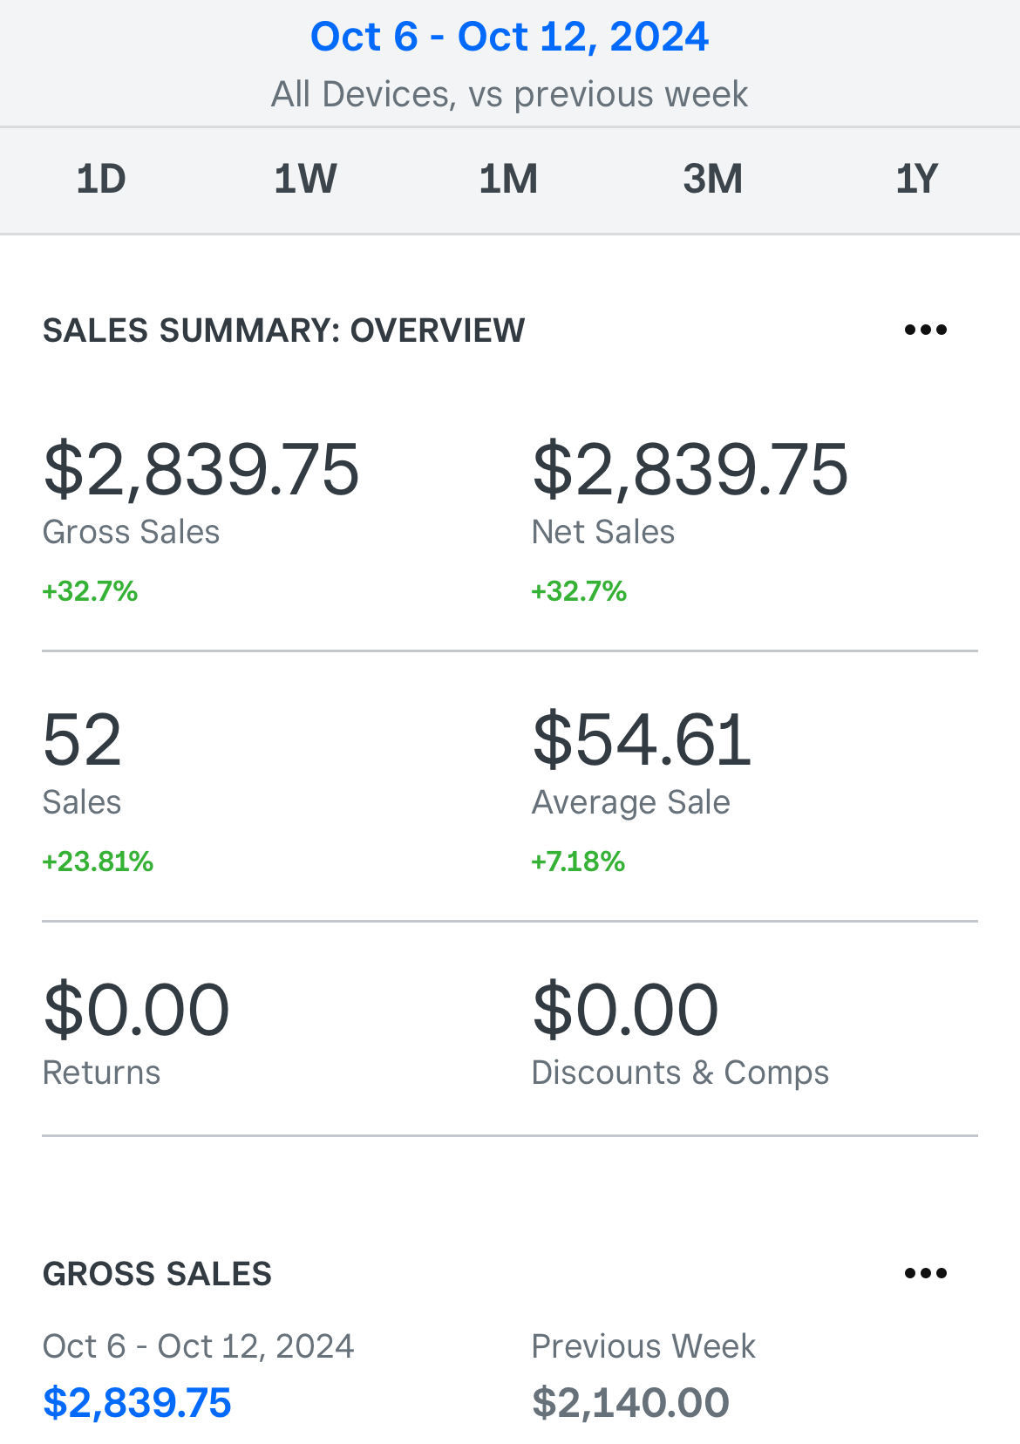The width and height of the screenshot is (1020, 1444).
Task: Switch to the 3M time range
Action: [712, 180]
